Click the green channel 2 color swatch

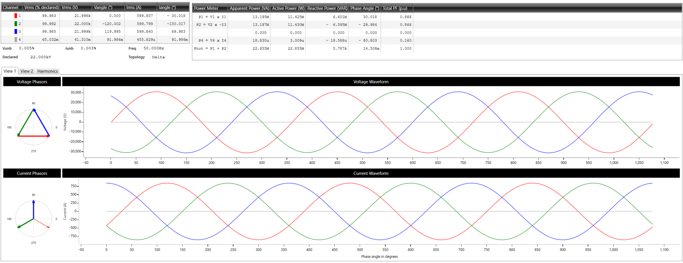(x=15, y=24)
